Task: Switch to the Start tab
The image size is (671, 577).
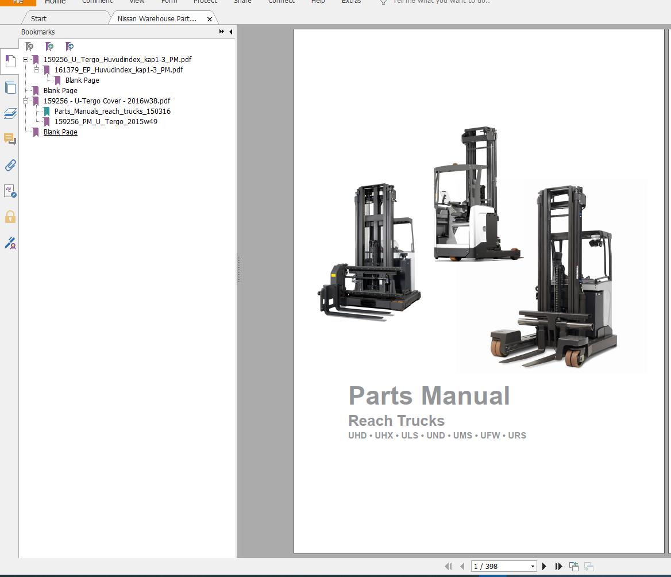Action: coord(39,18)
